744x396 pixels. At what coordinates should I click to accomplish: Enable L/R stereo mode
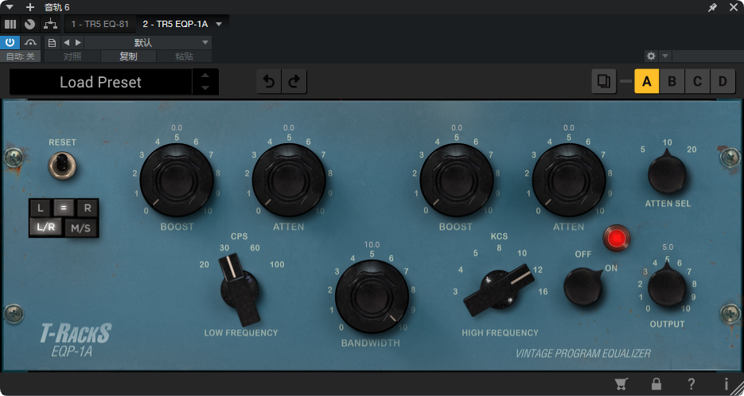click(x=46, y=227)
